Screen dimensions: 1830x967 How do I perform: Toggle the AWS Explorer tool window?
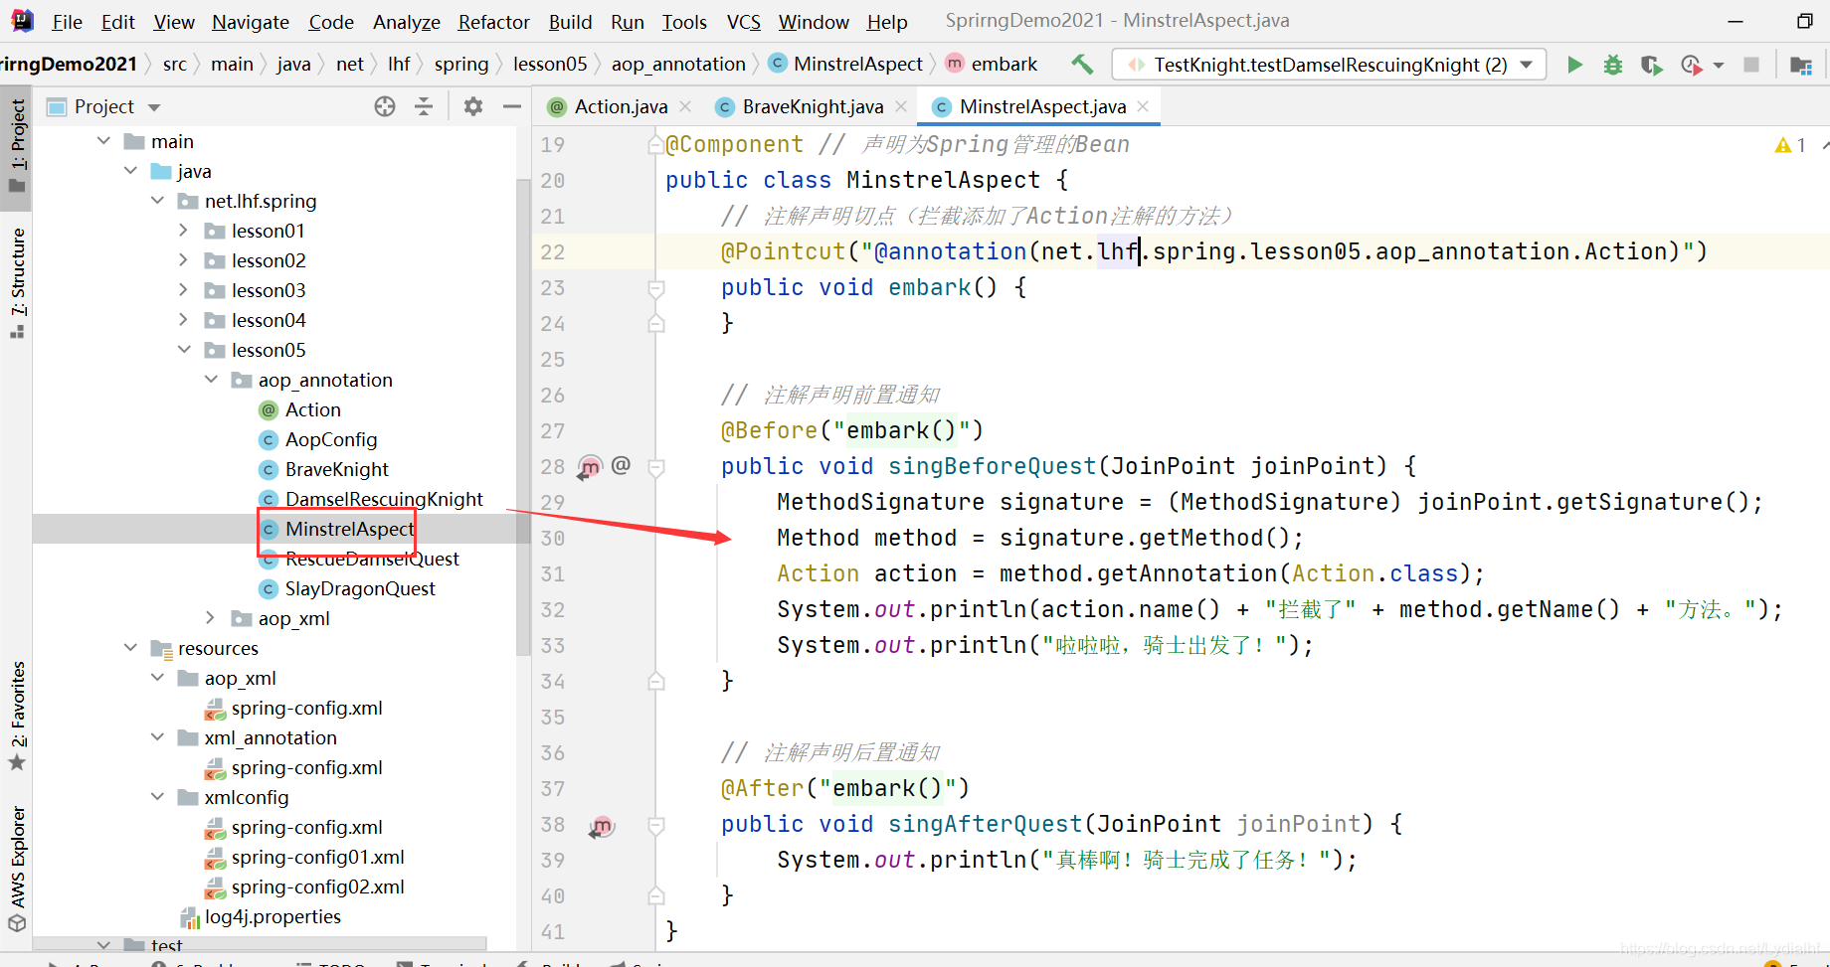pyautogui.click(x=17, y=867)
